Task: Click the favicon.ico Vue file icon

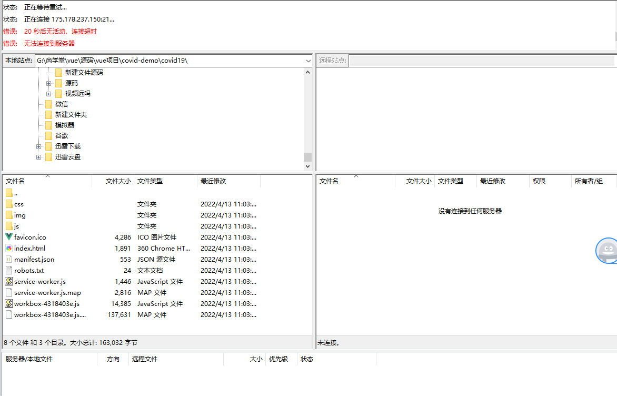Action: tap(8, 237)
